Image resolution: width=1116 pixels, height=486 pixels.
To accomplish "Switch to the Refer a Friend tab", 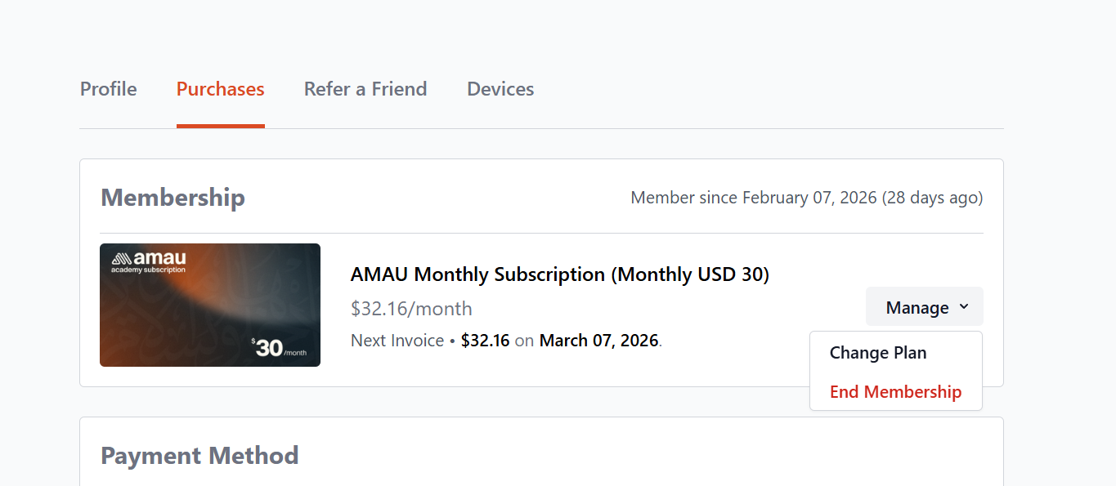I will (x=365, y=89).
